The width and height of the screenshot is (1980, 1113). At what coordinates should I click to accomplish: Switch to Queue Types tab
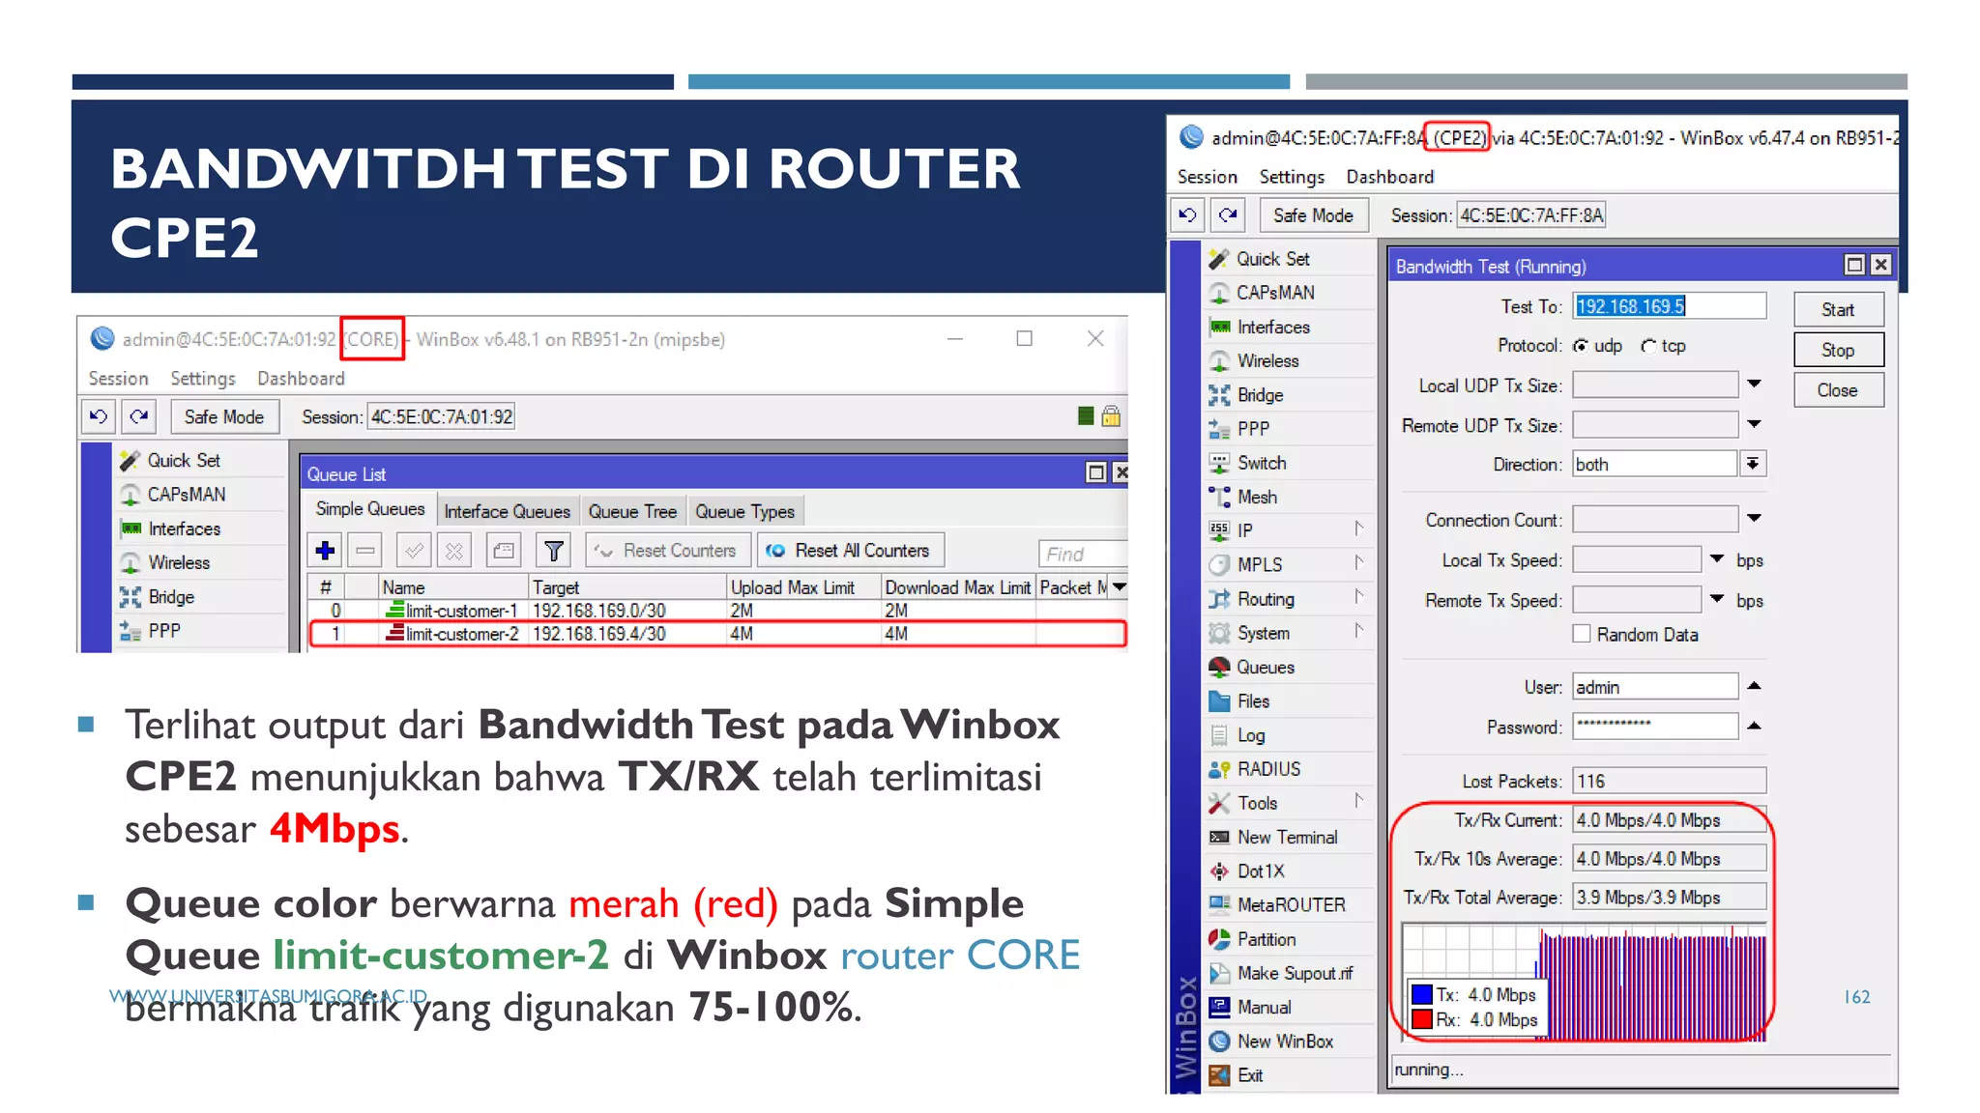[744, 511]
